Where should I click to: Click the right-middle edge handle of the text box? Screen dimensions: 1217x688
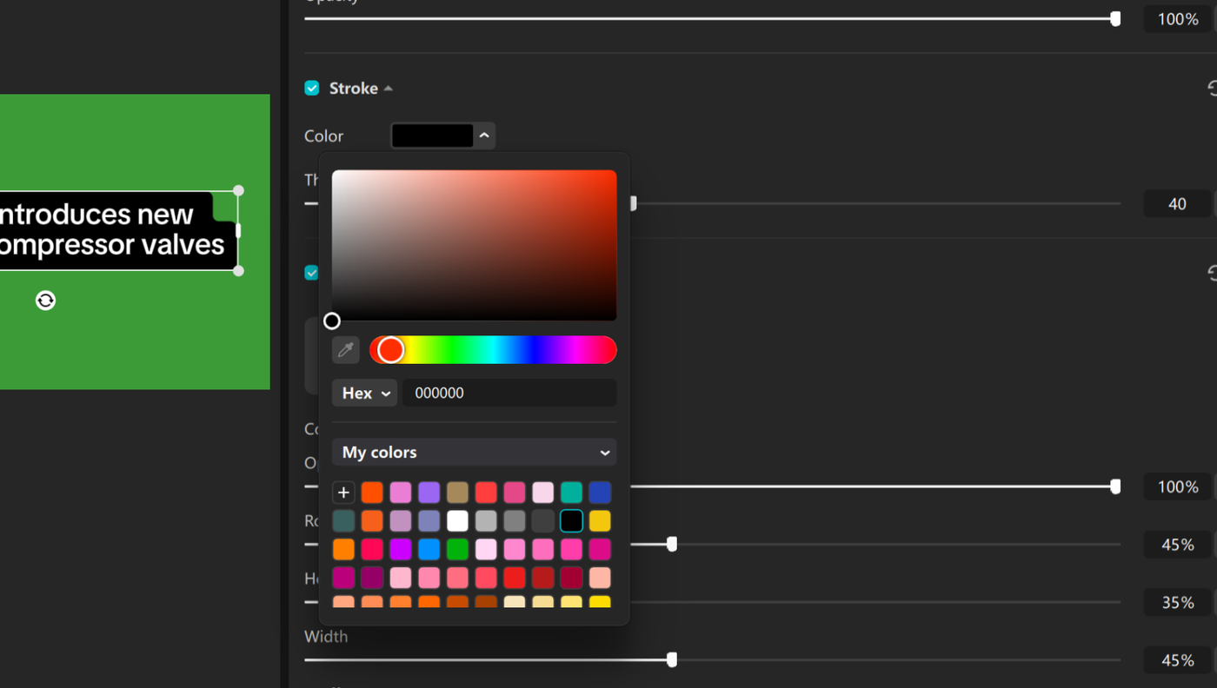(x=238, y=231)
